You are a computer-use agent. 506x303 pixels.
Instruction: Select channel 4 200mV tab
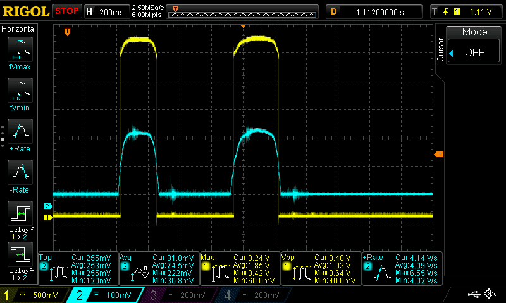pyautogui.click(x=255, y=295)
